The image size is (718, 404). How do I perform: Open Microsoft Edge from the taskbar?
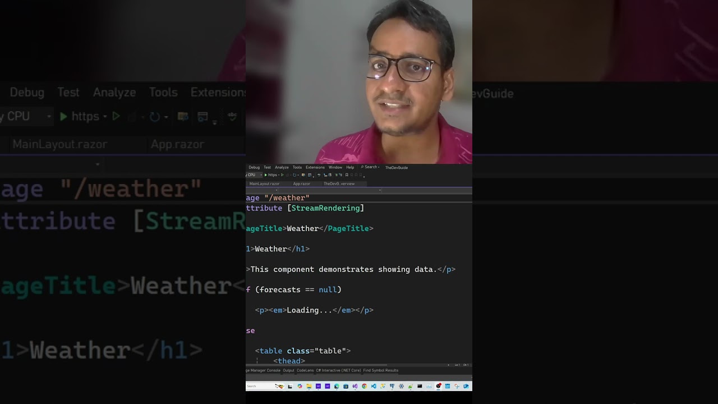click(x=337, y=386)
